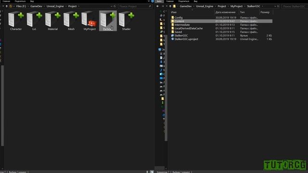Open the Share tab in right window
The image size is (308, 173).
pyautogui.click(x=184, y=1)
